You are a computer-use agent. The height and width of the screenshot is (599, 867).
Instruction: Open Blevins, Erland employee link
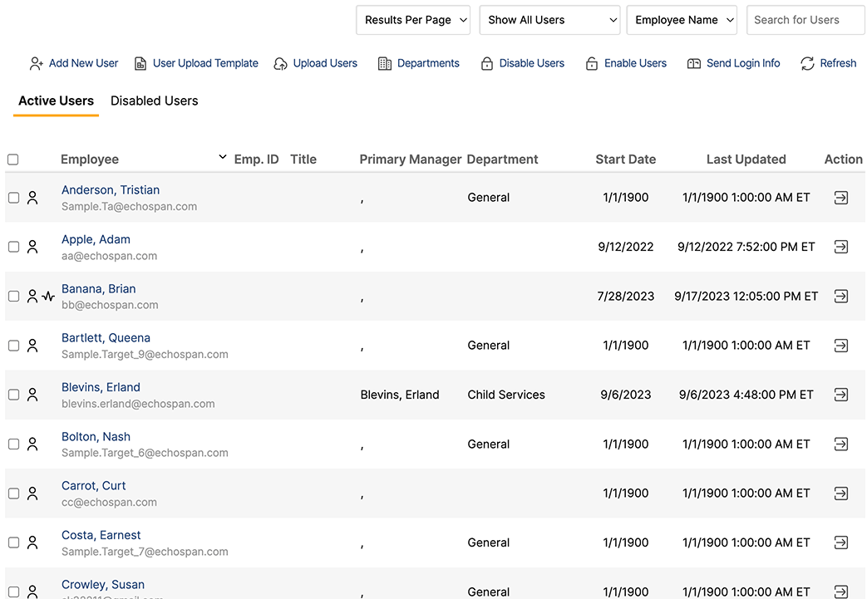[x=101, y=387]
